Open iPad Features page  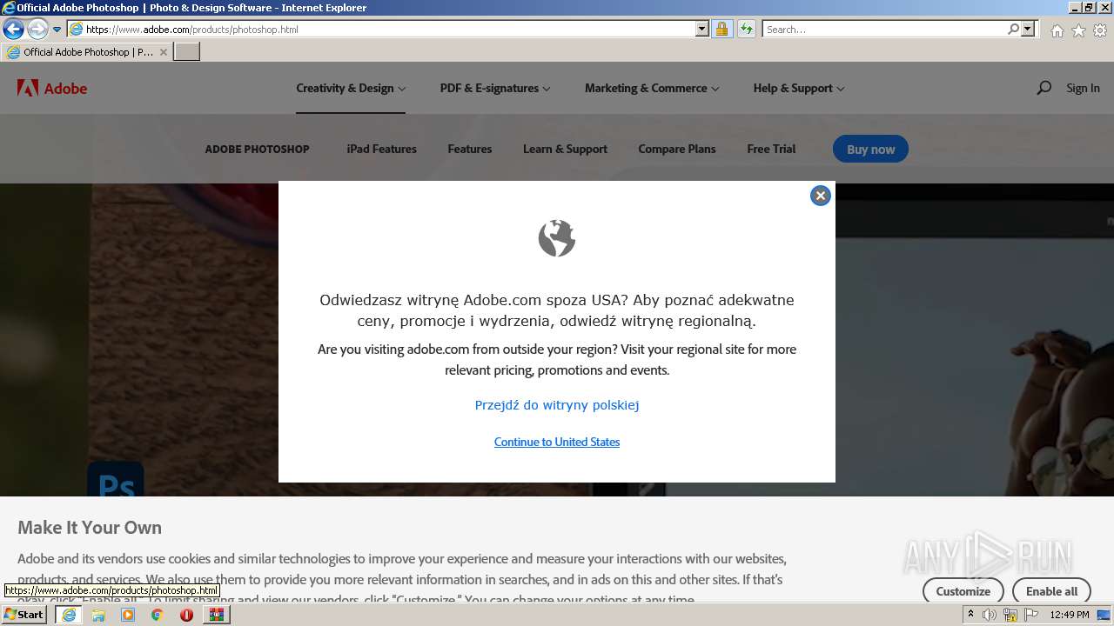click(381, 149)
